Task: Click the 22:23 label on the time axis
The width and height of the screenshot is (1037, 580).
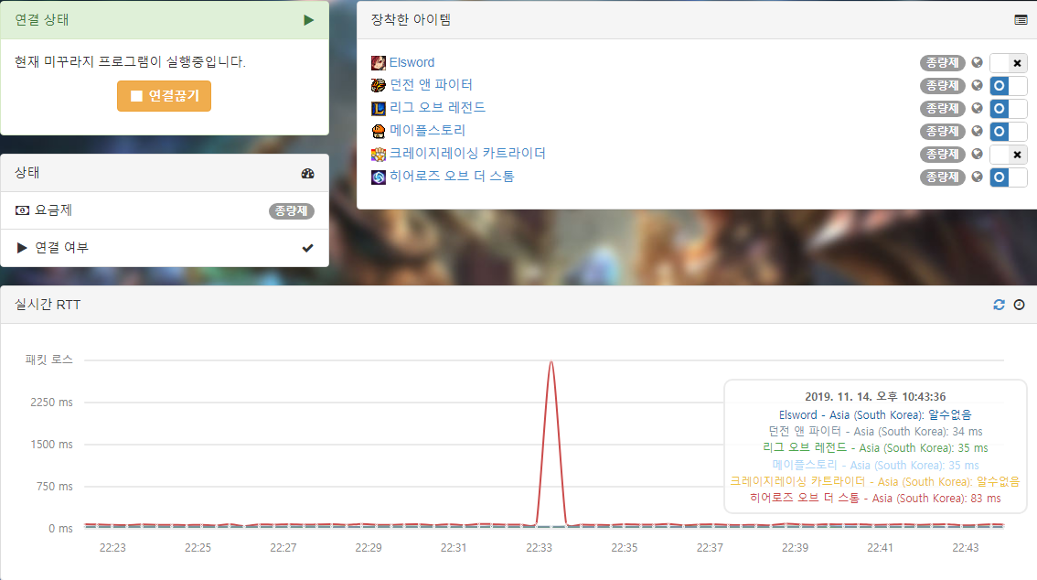Action: point(112,548)
